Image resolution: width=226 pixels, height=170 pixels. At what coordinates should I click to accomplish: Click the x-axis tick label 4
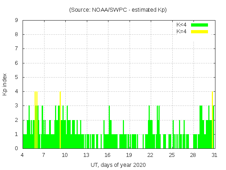(x=23, y=155)
